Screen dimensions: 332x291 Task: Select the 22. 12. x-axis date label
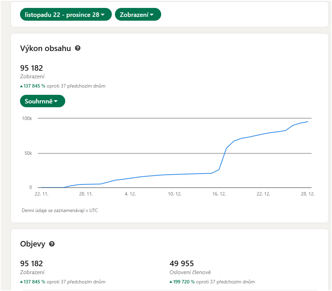point(263,194)
